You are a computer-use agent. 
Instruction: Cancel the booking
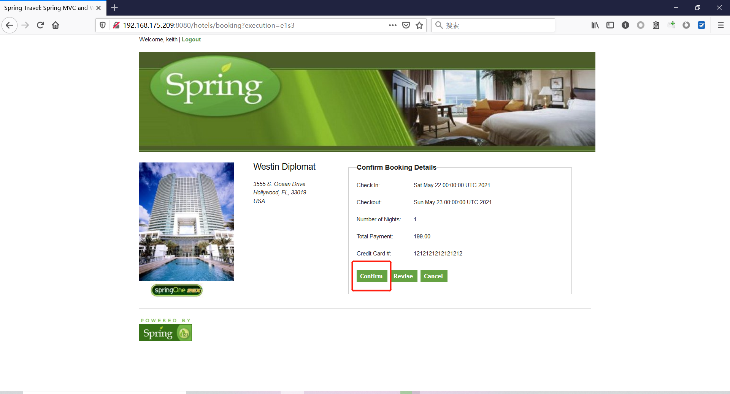pyautogui.click(x=433, y=276)
